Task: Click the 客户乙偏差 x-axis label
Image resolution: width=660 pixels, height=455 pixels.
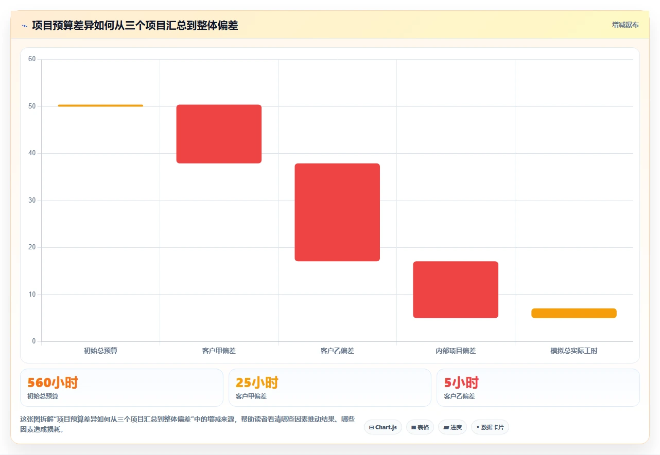Action: (337, 351)
